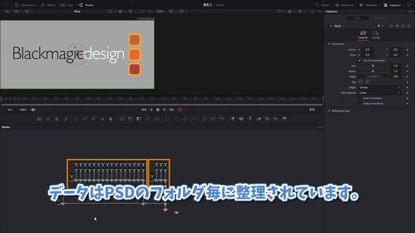
Task: Add an Ellipse mask from toolbar
Action: click(x=176, y=119)
